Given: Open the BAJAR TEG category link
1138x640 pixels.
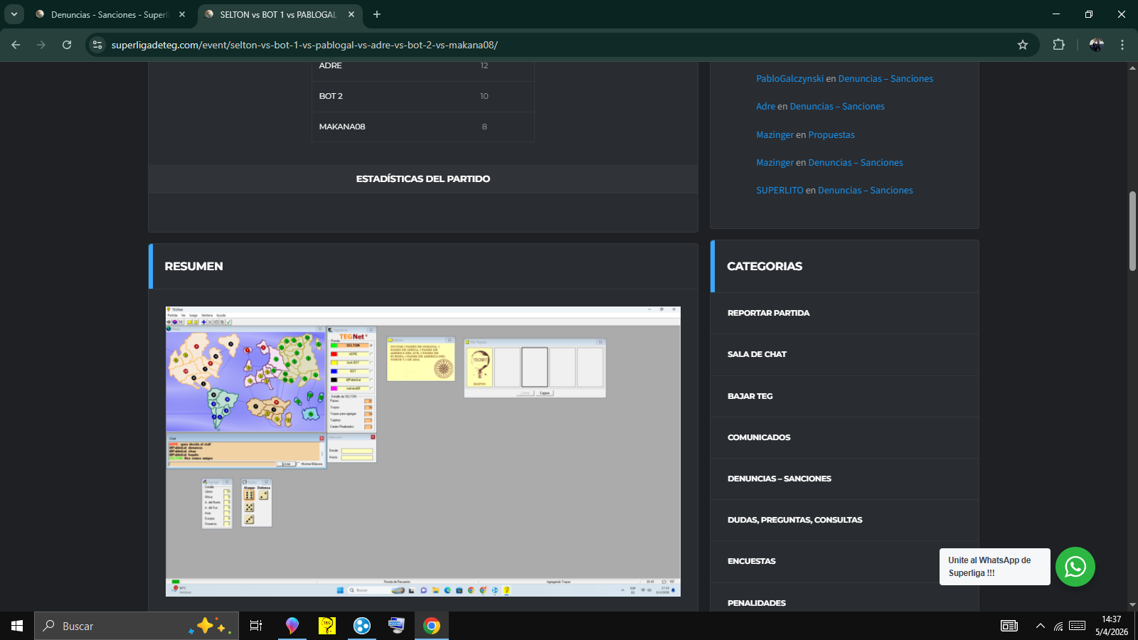Looking at the screenshot, I should (750, 396).
